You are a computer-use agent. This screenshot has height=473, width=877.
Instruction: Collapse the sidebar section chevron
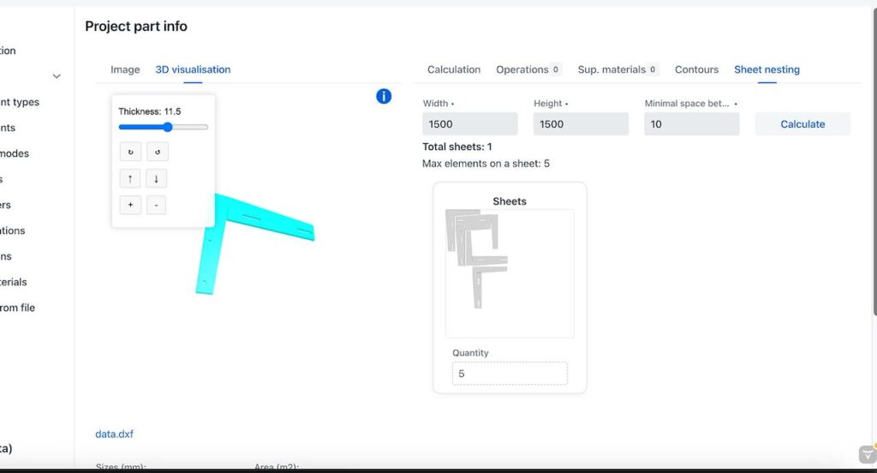point(57,76)
